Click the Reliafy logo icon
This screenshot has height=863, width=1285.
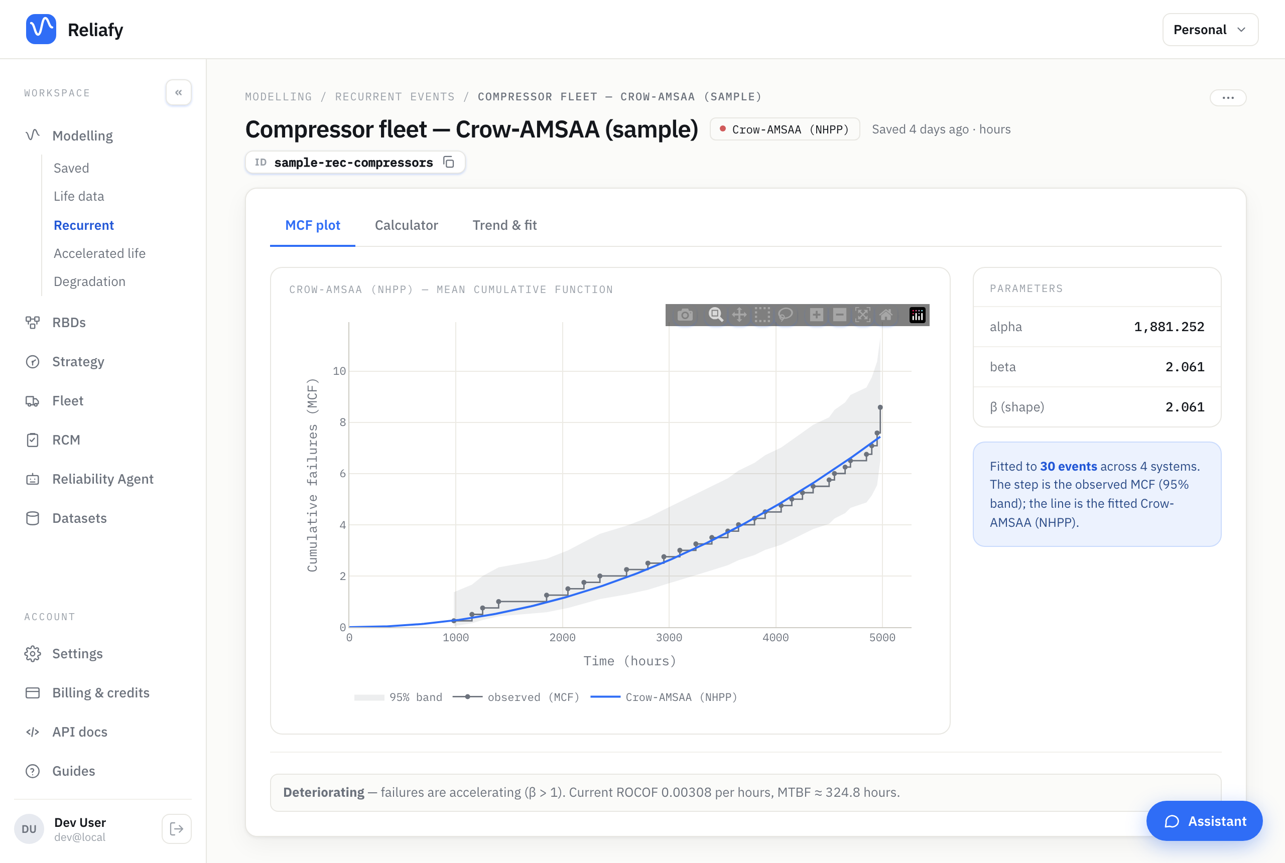coord(41,29)
